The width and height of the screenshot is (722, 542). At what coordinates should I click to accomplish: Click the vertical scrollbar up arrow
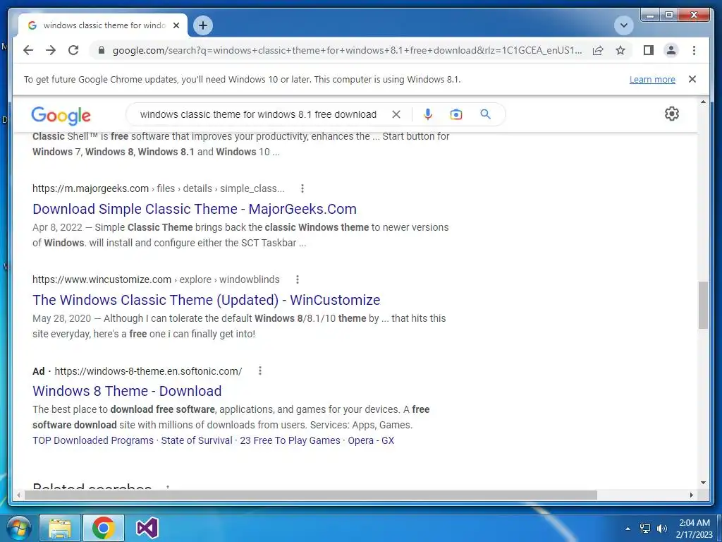pyautogui.click(x=703, y=102)
